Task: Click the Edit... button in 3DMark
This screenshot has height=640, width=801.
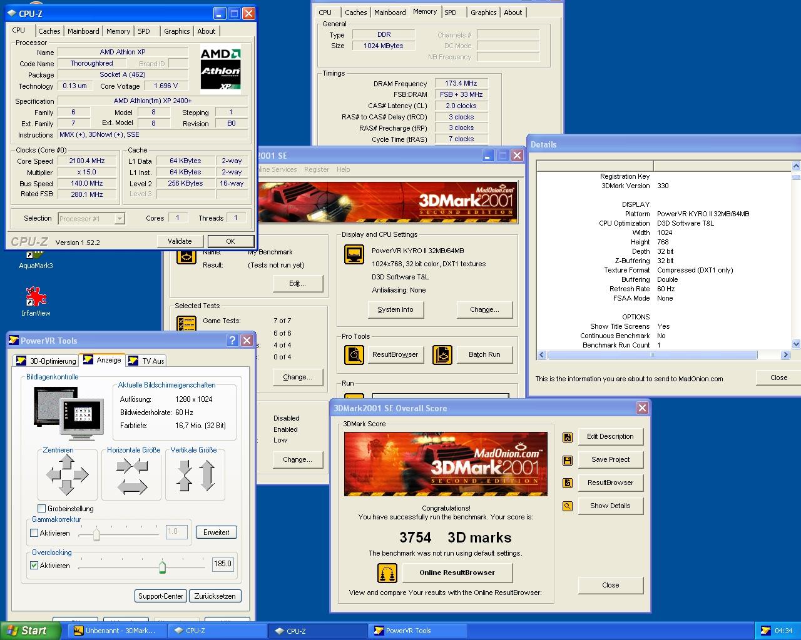Action: (298, 284)
